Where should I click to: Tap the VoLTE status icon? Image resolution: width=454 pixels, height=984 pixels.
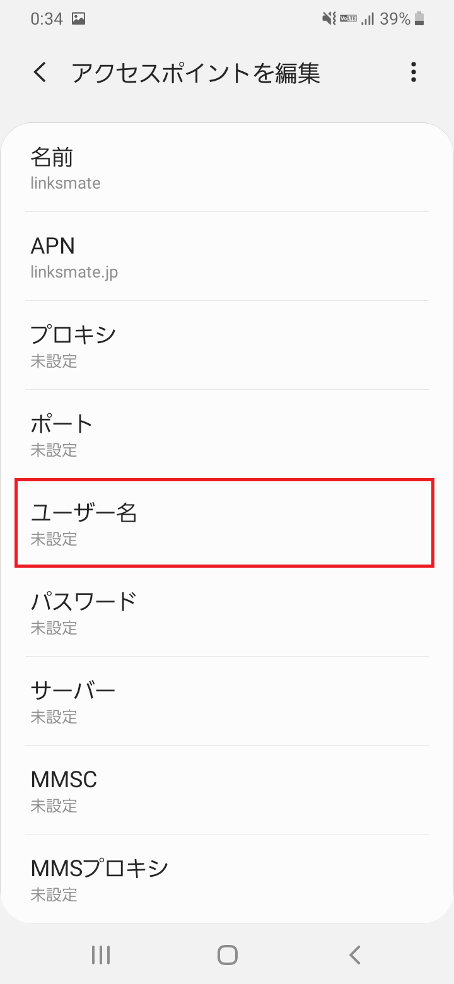pyautogui.click(x=348, y=20)
